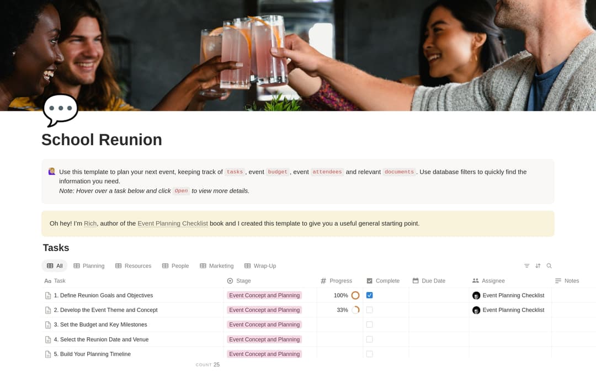
Task: Click the COUNT 25 summary footer
Action: (x=207, y=365)
